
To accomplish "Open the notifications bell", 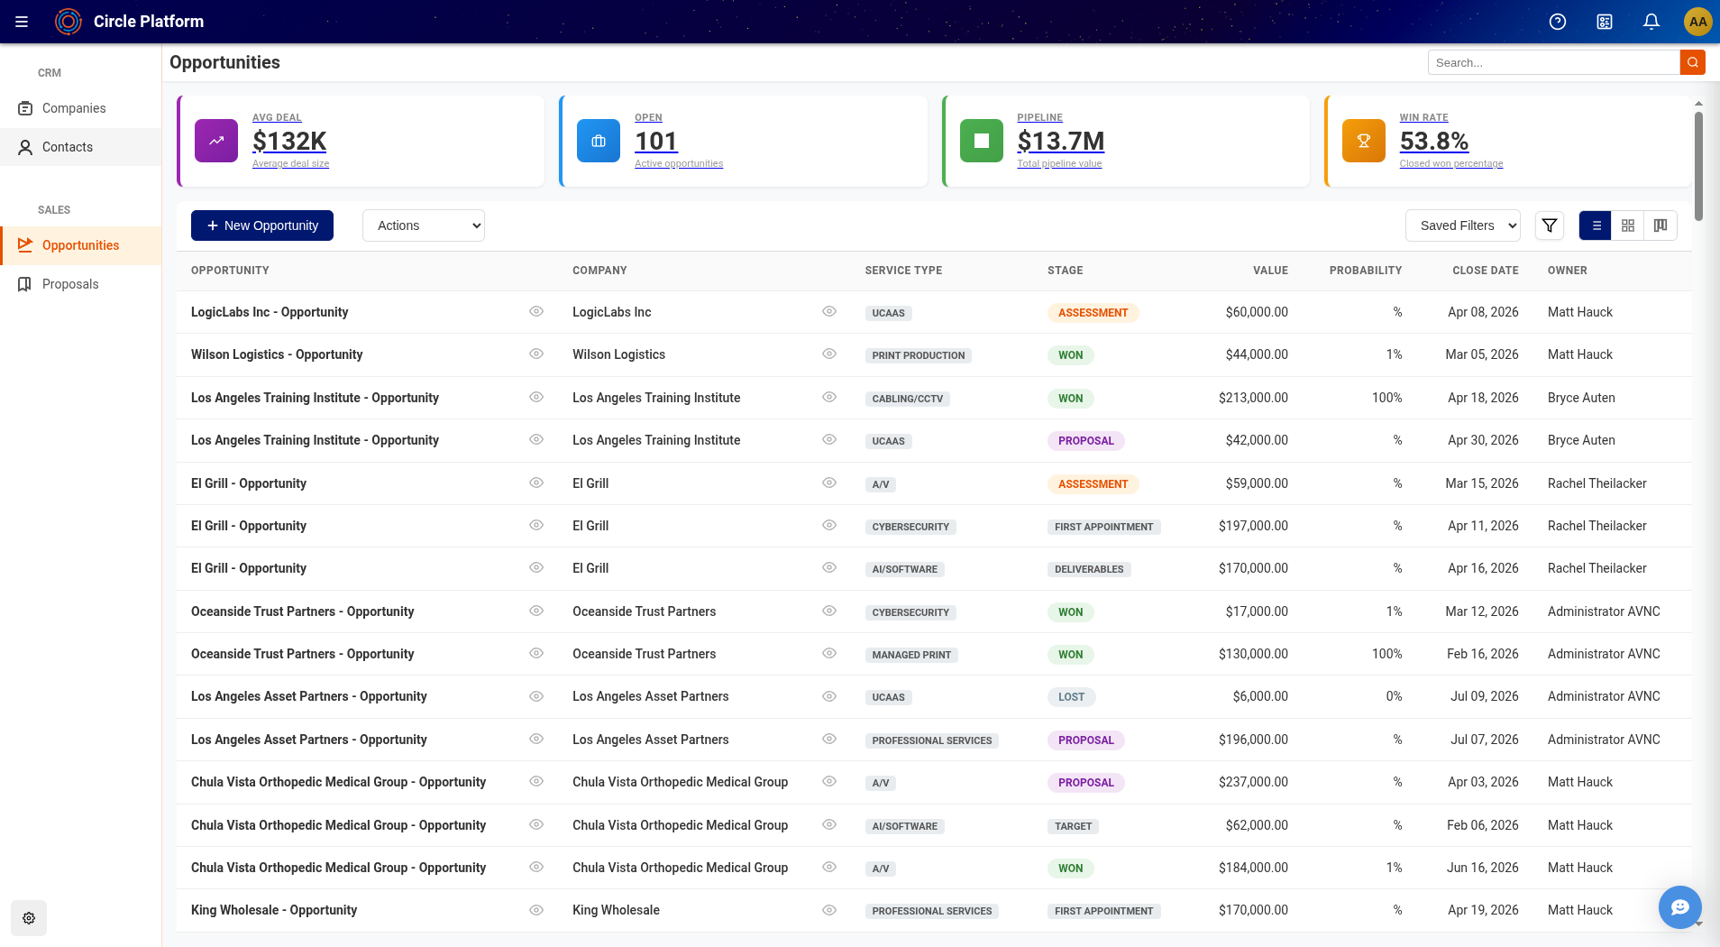I will 1651,22.
